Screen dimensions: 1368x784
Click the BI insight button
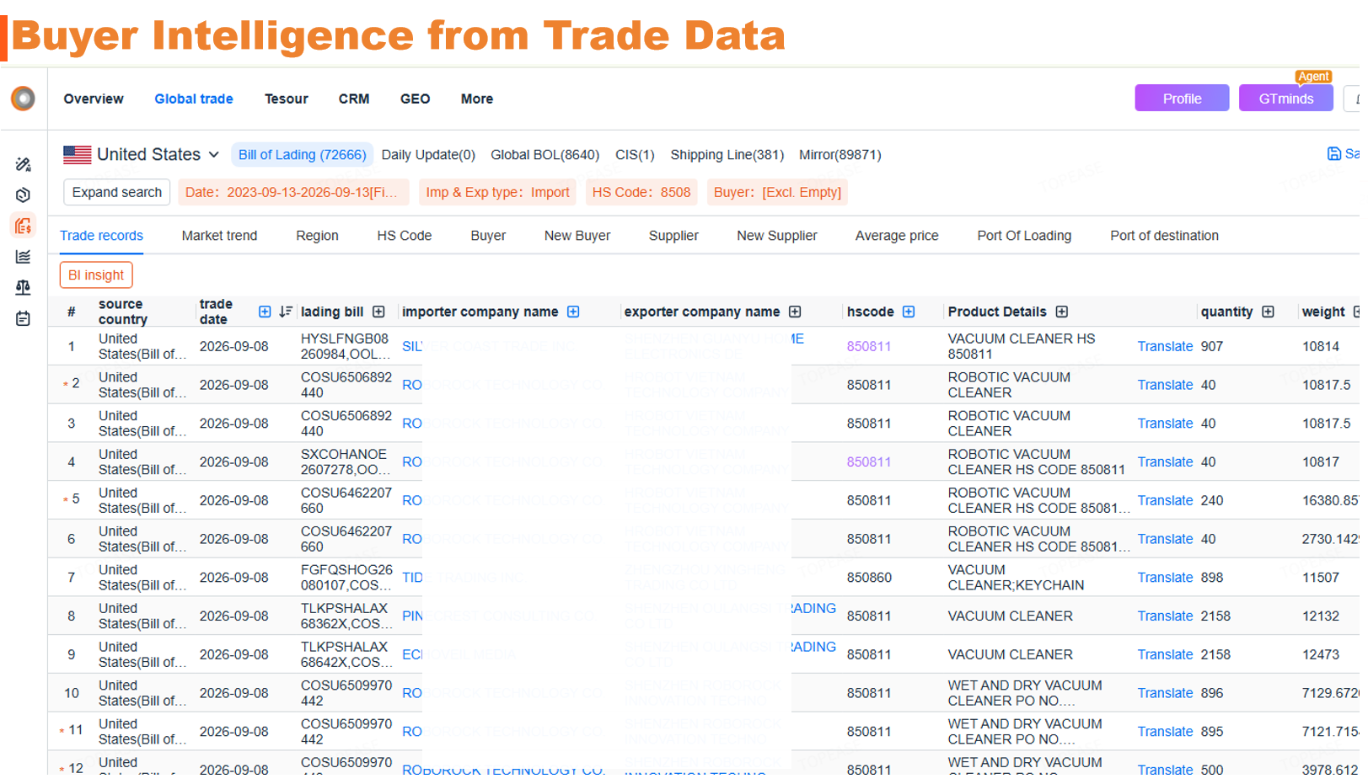tap(96, 275)
